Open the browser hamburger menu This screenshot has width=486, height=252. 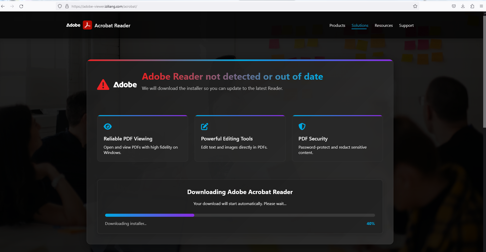pyautogui.click(x=481, y=6)
